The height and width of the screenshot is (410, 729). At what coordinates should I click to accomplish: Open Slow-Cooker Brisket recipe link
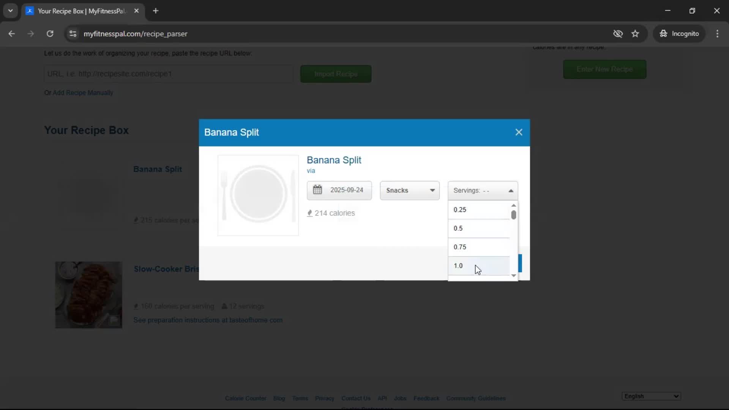[166, 269]
